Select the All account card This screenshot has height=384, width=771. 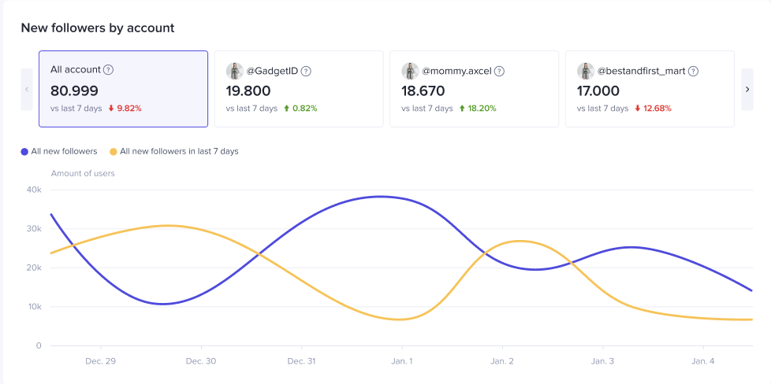(x=123, y=89)
